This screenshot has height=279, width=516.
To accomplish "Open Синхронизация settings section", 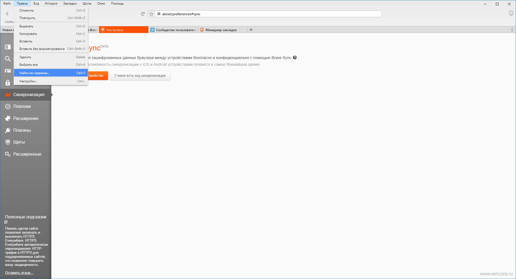I will coord(26,95).
